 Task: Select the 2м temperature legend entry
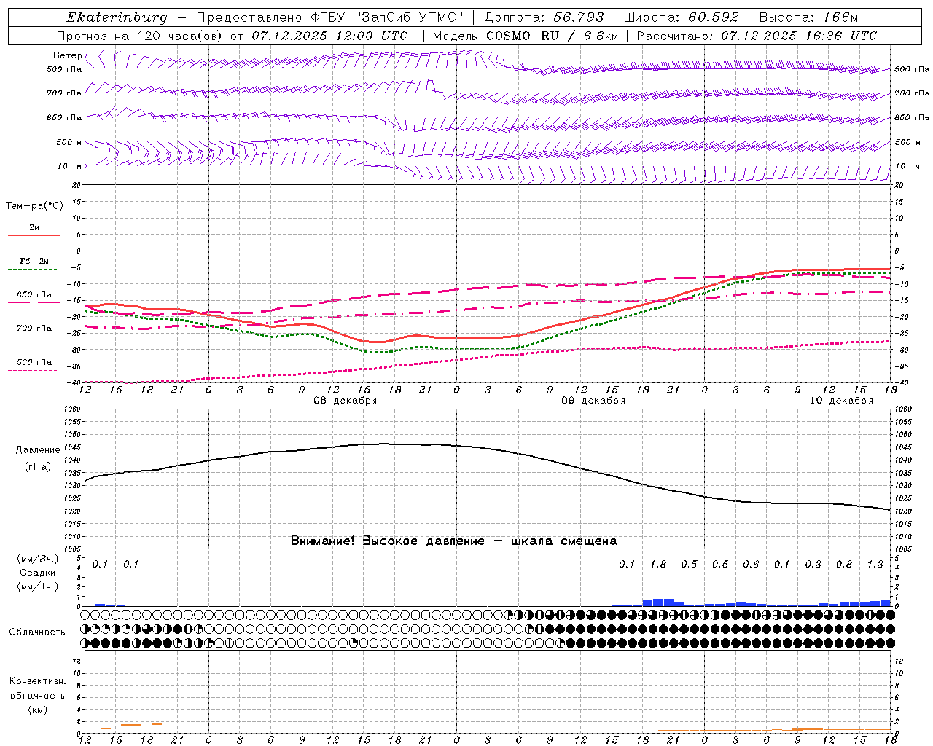pyautogui.click(x=34, y=228)
